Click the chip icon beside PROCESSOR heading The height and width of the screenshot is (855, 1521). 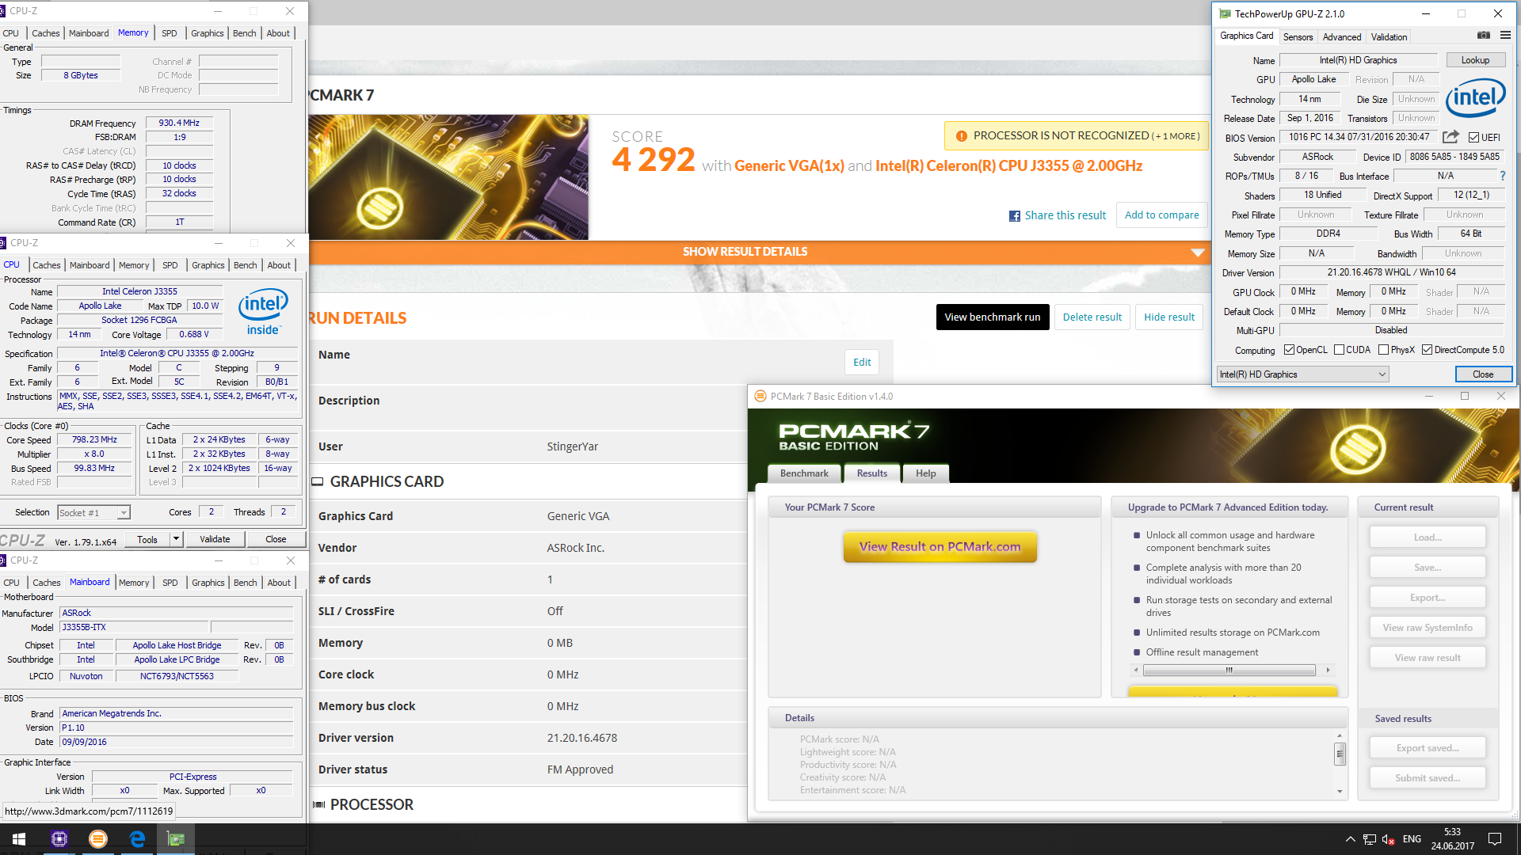click(318, 805)
